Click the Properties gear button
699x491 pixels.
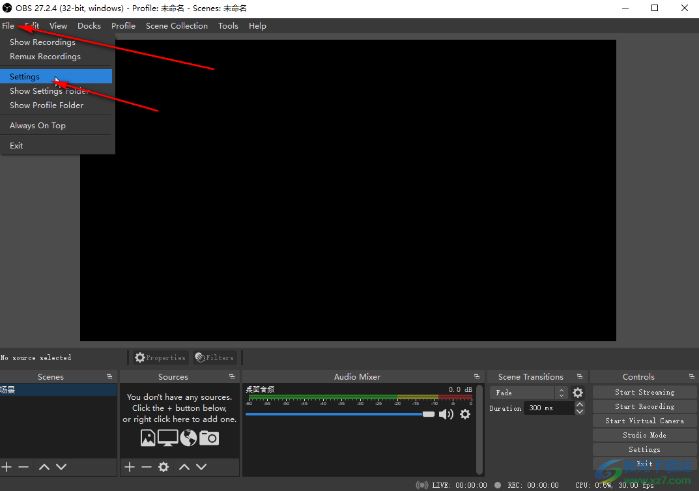click(160, 358)
